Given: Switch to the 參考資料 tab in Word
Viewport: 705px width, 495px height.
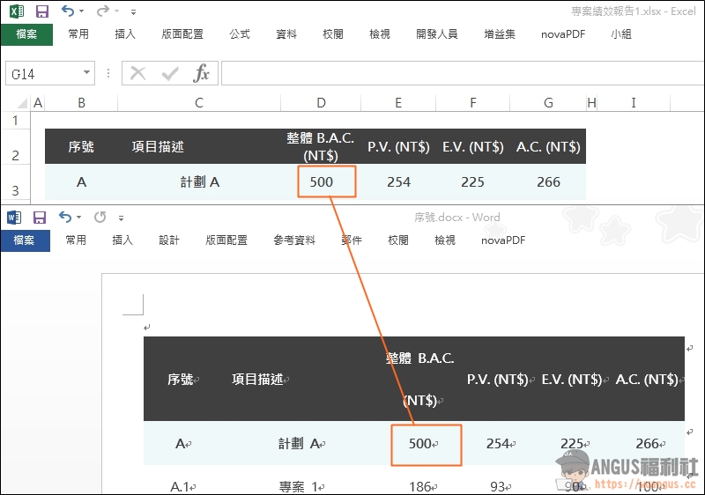Looking at the screenshot, I should click(x=294, y=240).
